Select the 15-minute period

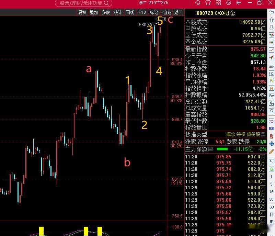click(x=271, y=192)
